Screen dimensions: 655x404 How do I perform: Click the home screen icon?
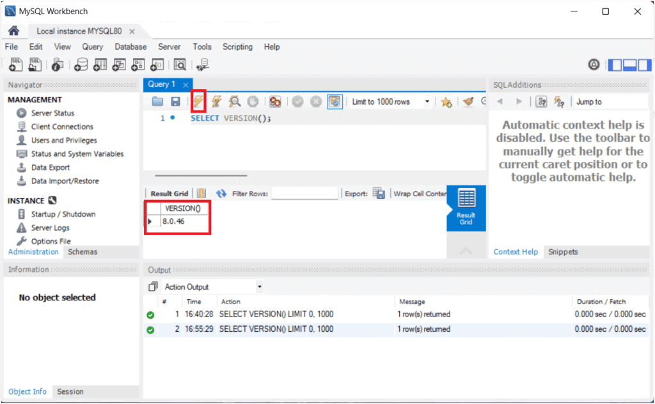coord(14,31)
